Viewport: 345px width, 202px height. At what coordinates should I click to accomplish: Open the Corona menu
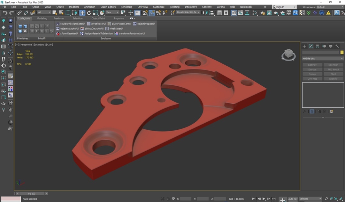click(x=221, y=7)
